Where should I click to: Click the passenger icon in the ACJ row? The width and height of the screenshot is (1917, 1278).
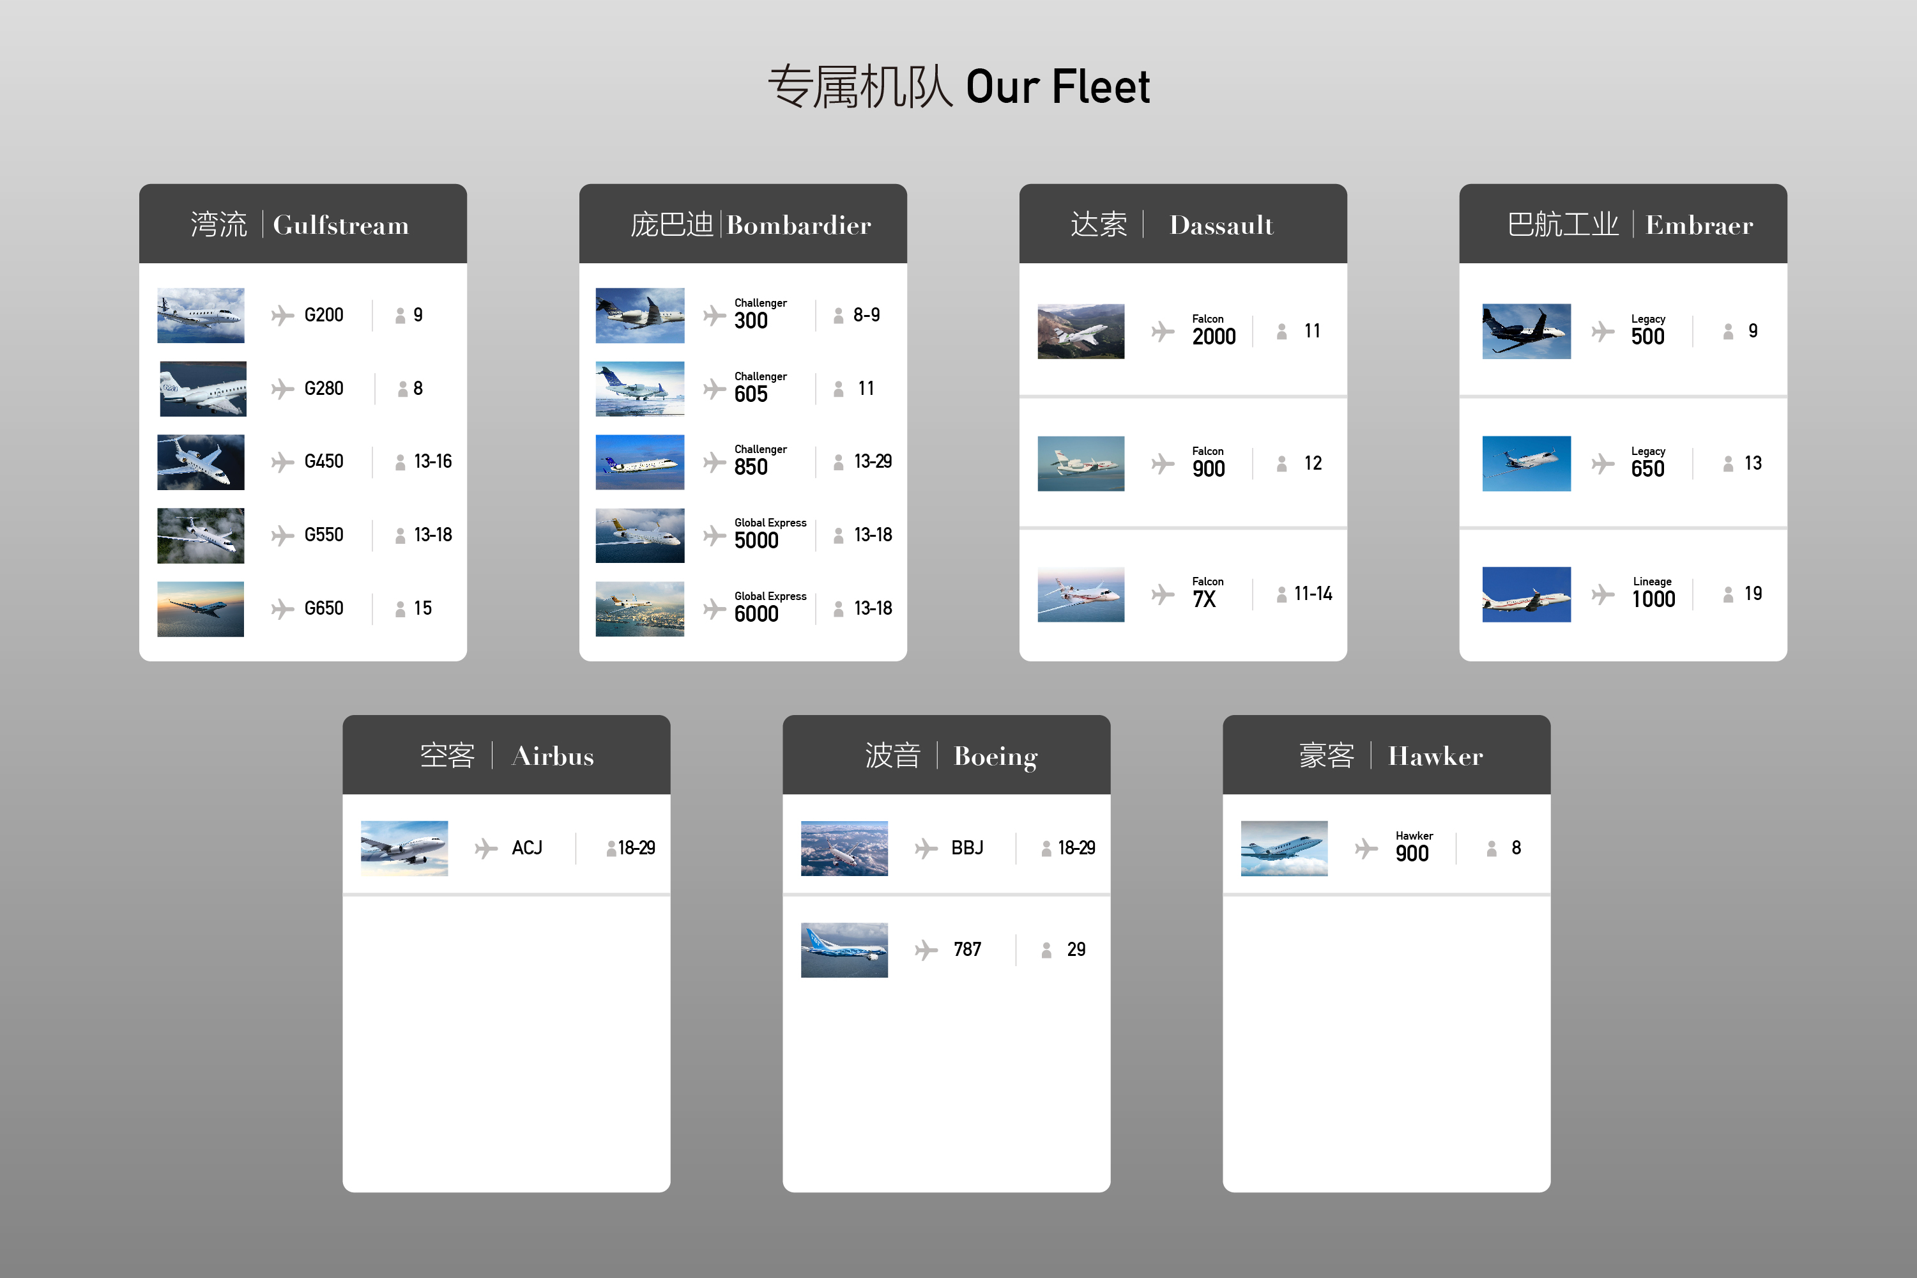click(611, 849)
